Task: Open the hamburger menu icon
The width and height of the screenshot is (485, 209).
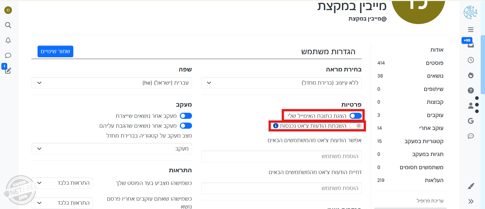Action: point(471,30)
